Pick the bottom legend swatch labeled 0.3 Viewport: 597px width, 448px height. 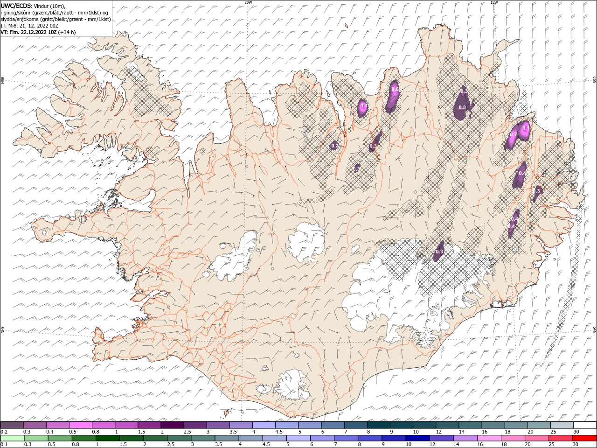point(36,438)
